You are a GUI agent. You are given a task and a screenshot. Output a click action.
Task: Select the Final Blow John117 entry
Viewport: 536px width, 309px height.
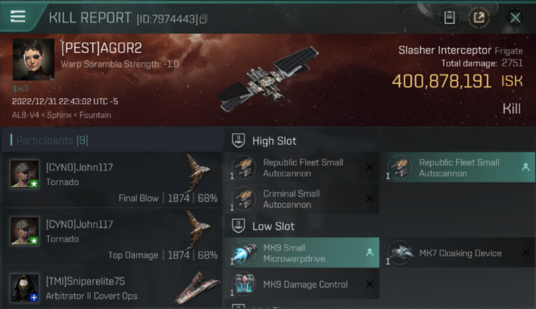pyautogui.click(x=112, y=180)
